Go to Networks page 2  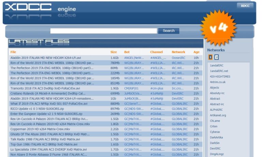[217, 57]
